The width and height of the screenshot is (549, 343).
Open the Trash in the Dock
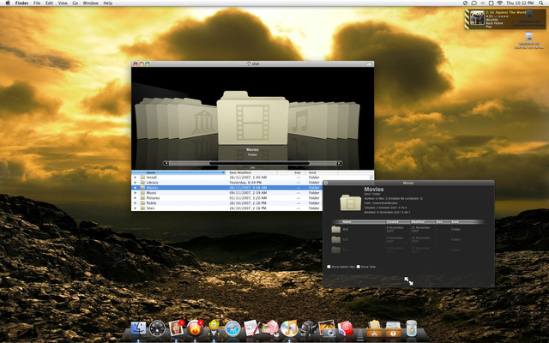click(412, 328)
